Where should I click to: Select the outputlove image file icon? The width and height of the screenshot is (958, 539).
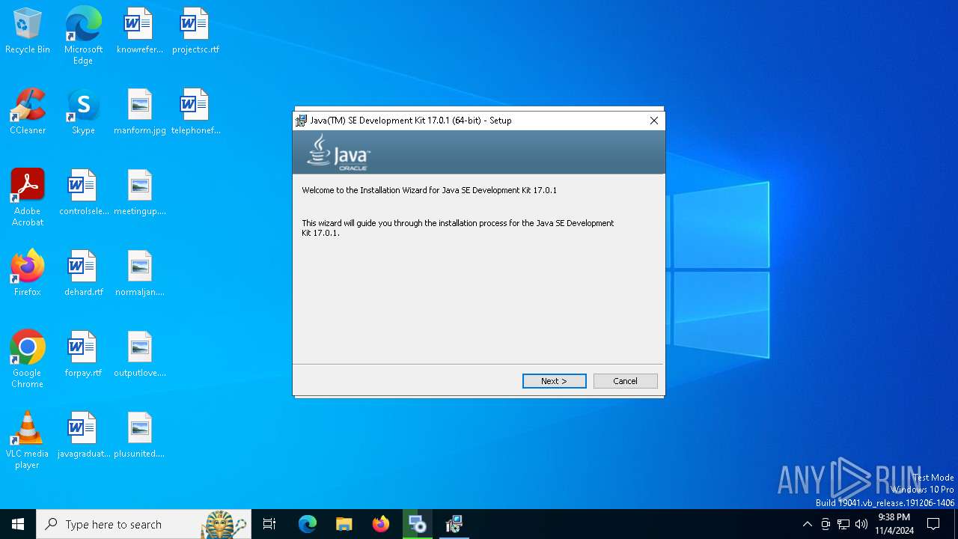(x=140, y=355)
